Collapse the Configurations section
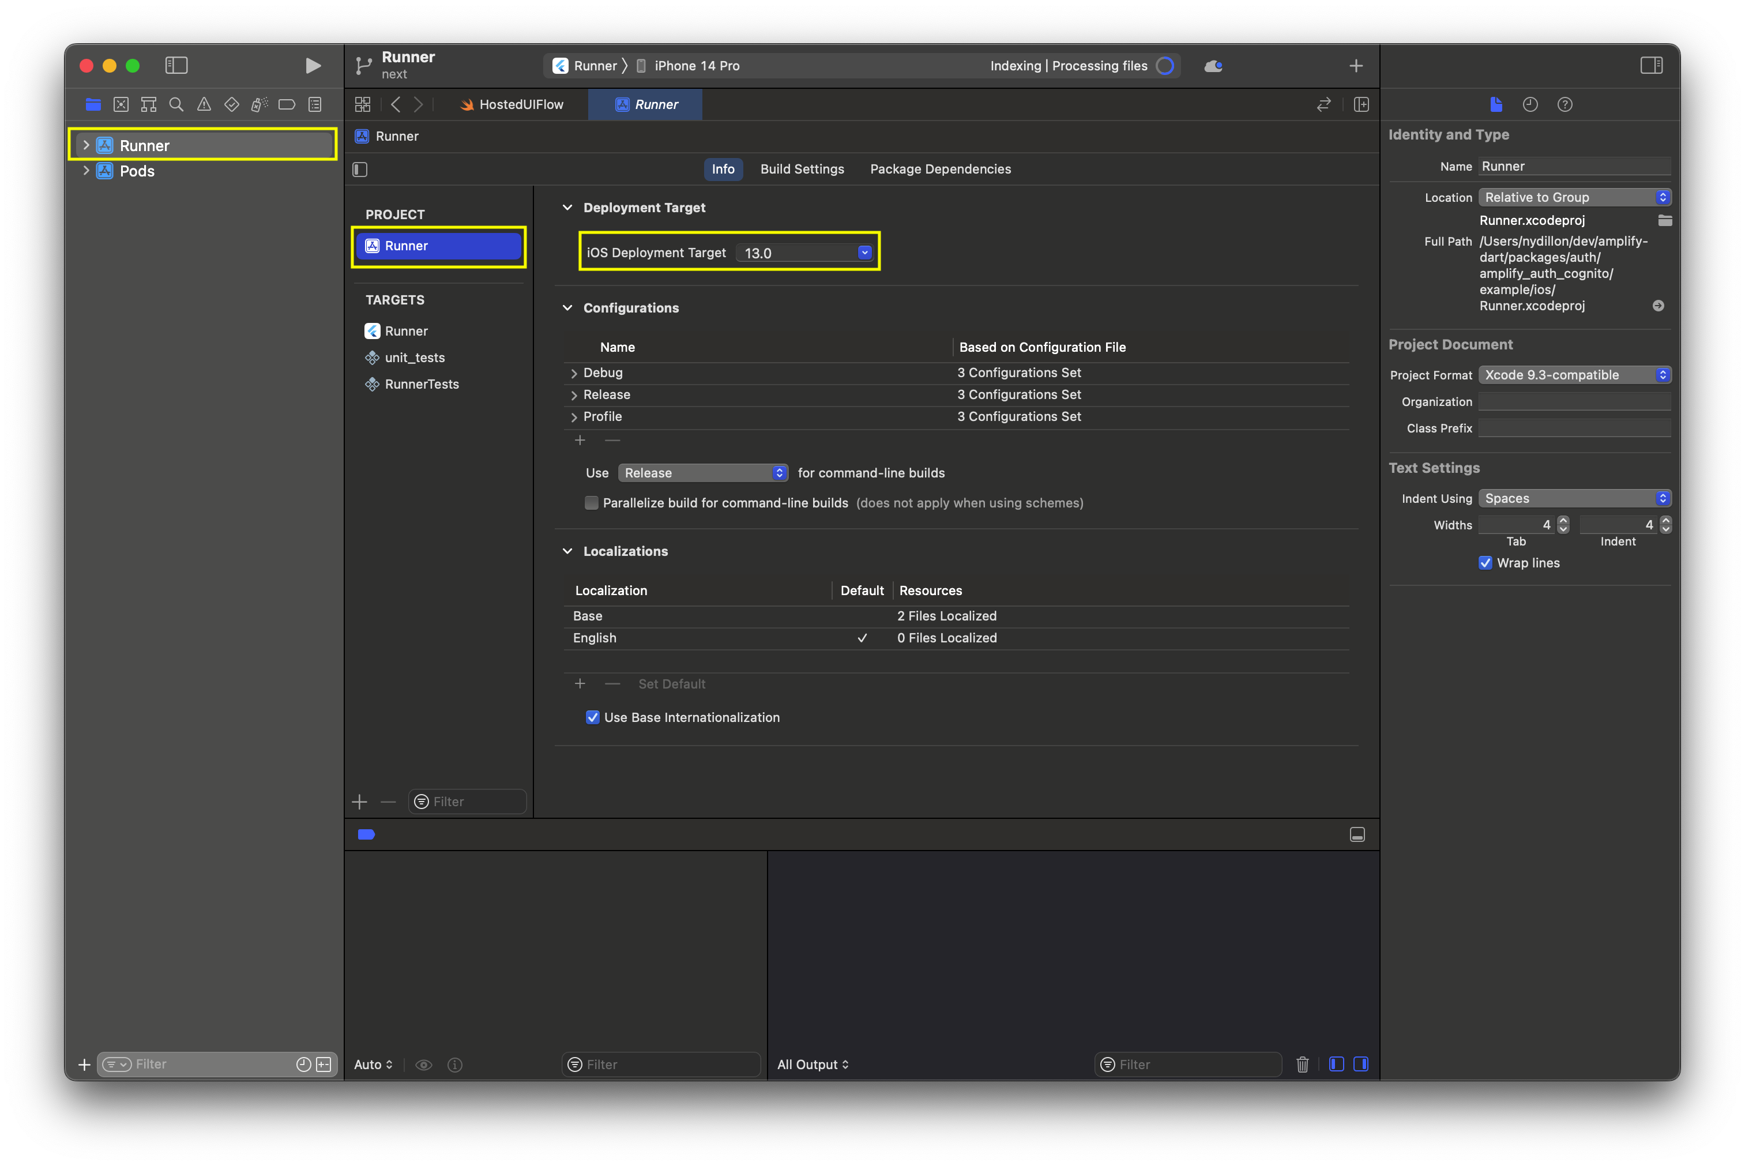Image resolution: width=1745 pixels, height=1166 pixels. tap(567, 308)
